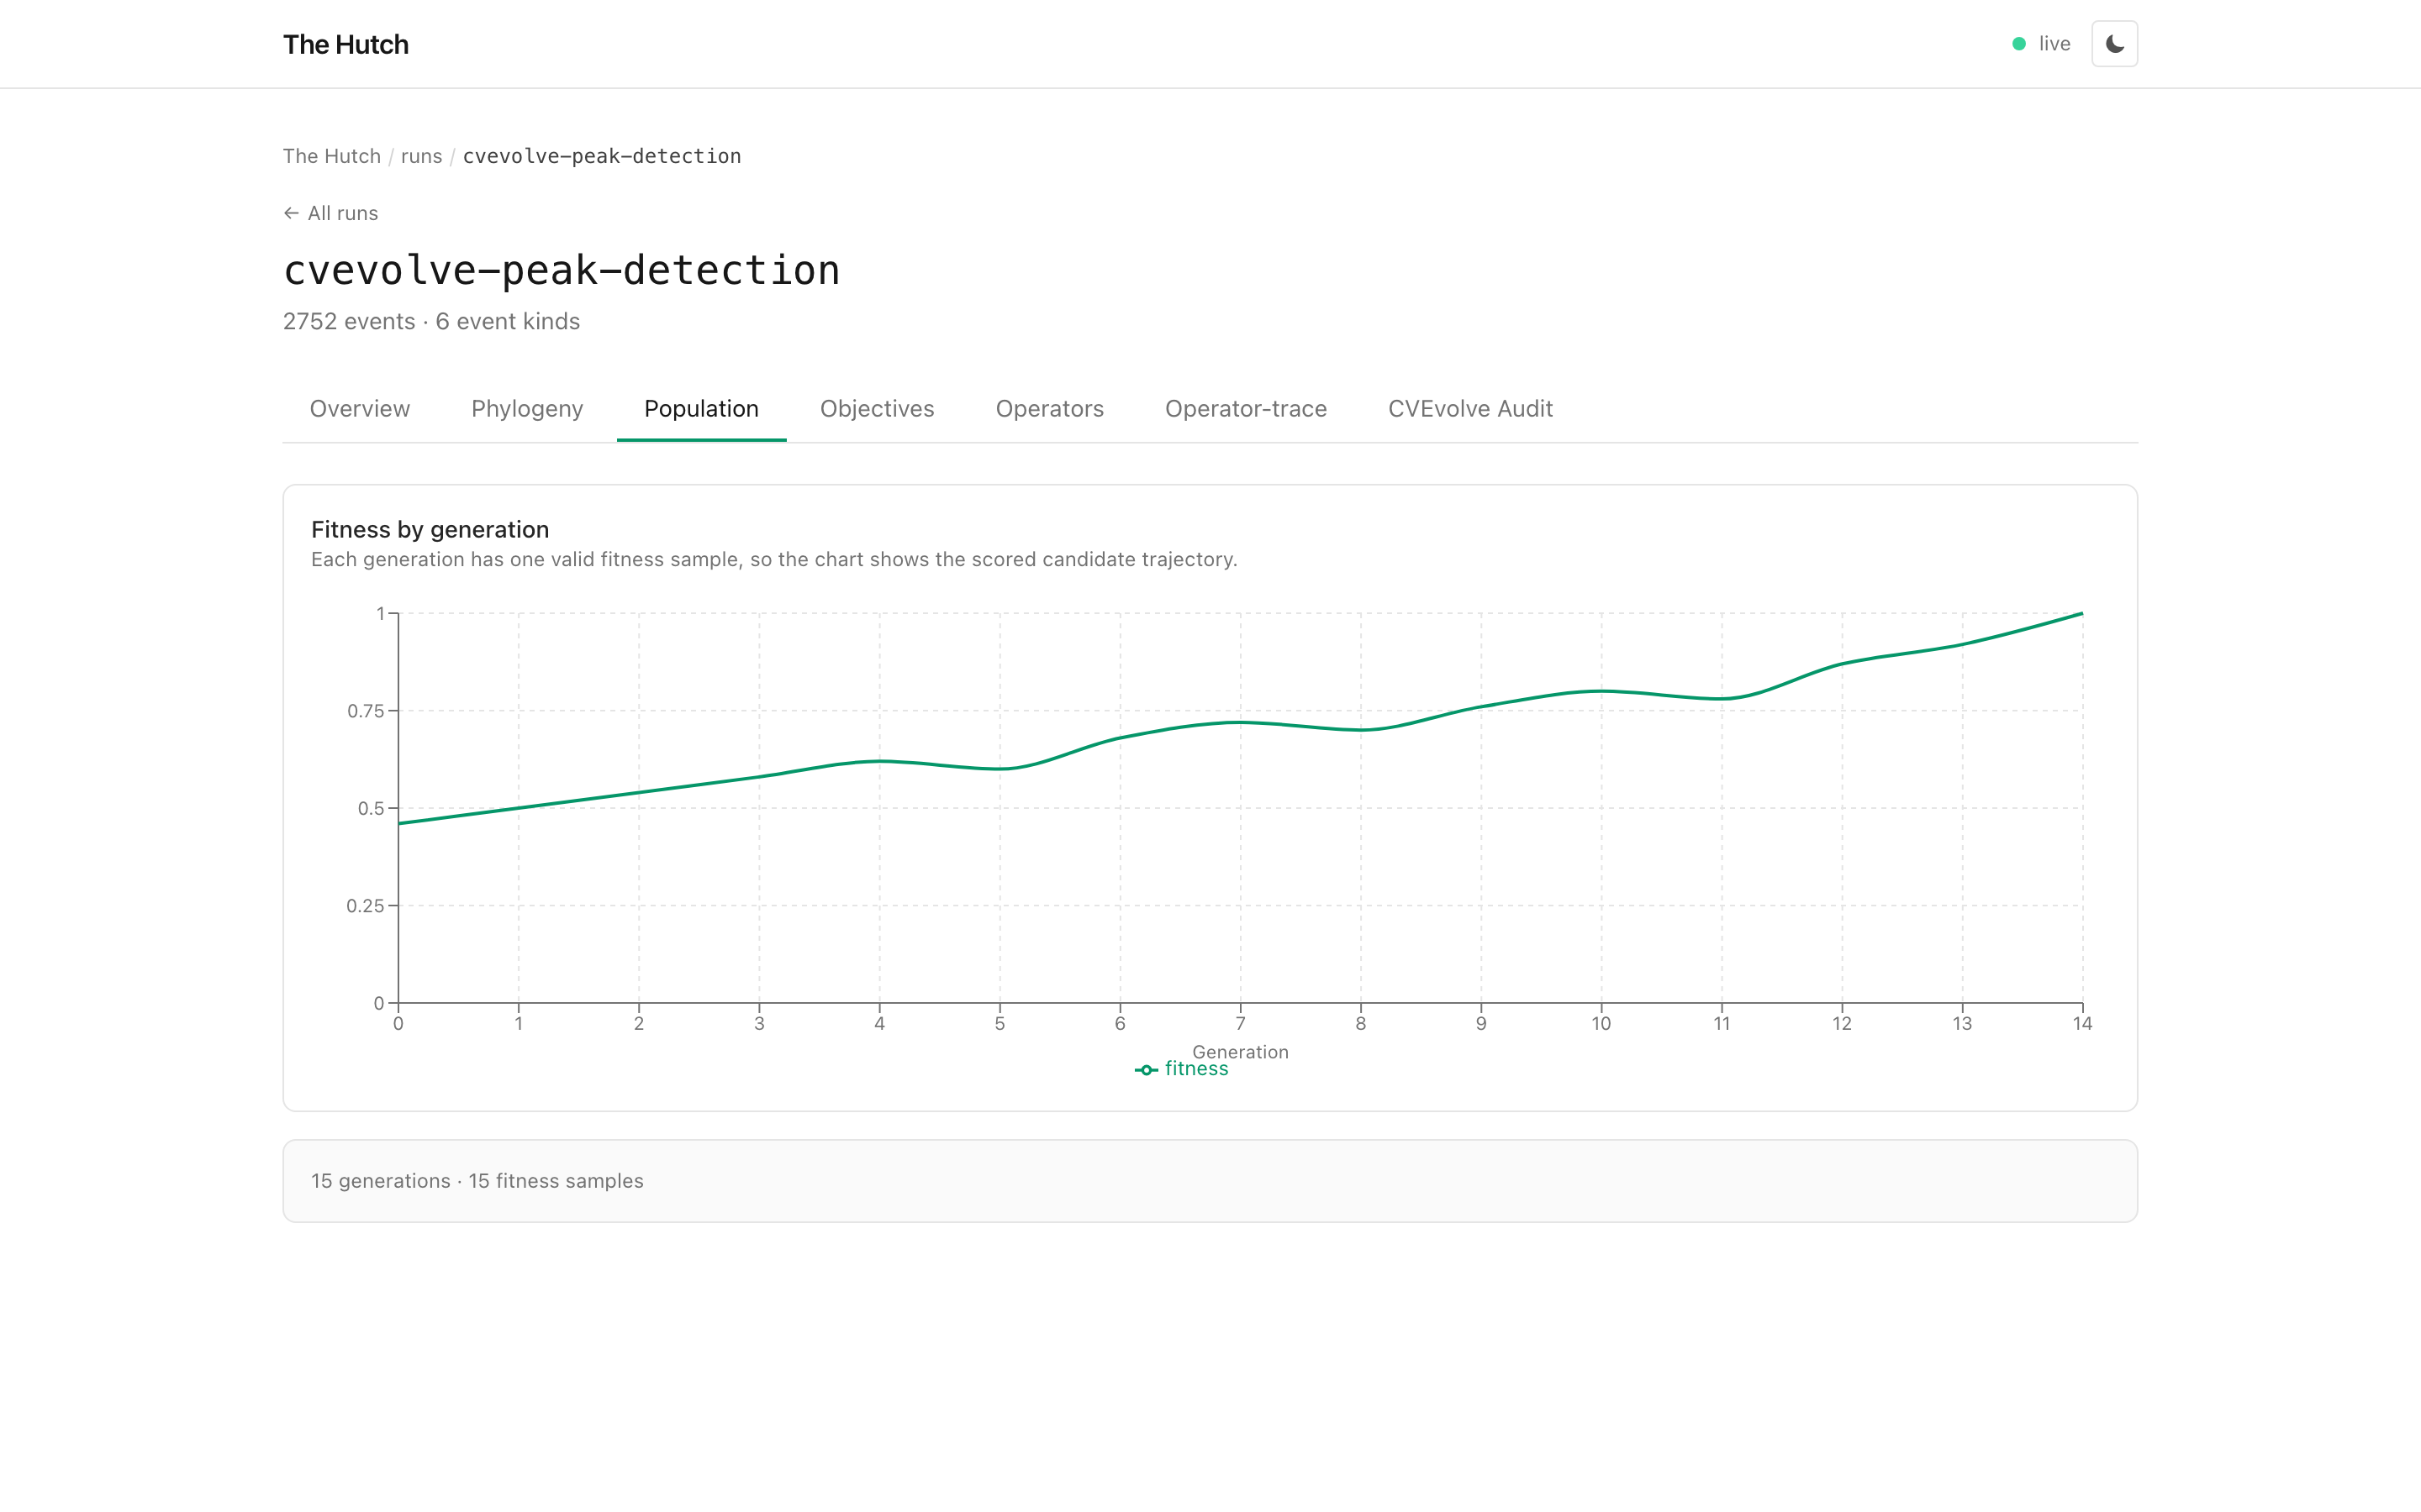Viewport: 2421px width, 1512px height.
Task: Click the green live status dot
Action: (2019, 44)
